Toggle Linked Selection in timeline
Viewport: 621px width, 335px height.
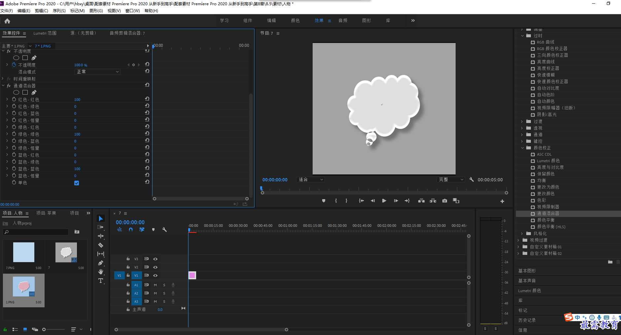(x=142, y=229)
